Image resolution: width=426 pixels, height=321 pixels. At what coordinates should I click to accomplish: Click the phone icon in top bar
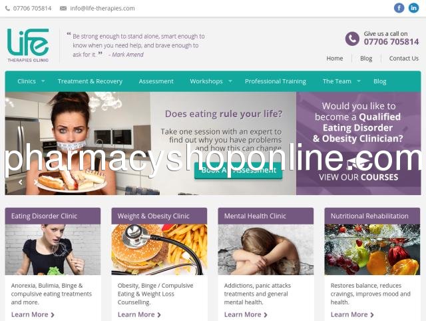pyautogui.click(x=7, y=9)
